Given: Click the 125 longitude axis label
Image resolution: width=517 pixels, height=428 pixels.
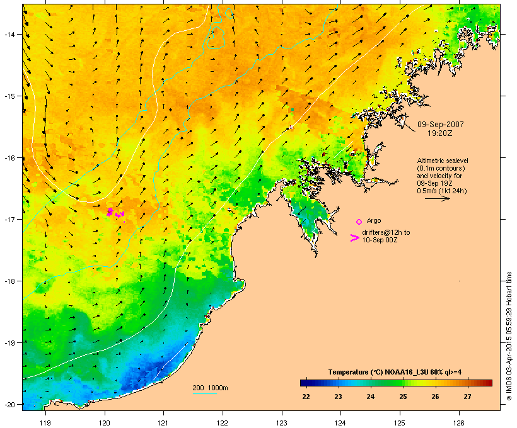Looking at the screenshot, I should click(400, 423).
